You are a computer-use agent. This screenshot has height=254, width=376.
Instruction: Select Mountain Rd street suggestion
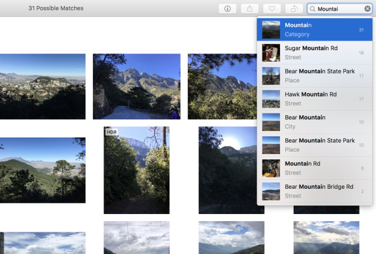[x=314, y=168]
